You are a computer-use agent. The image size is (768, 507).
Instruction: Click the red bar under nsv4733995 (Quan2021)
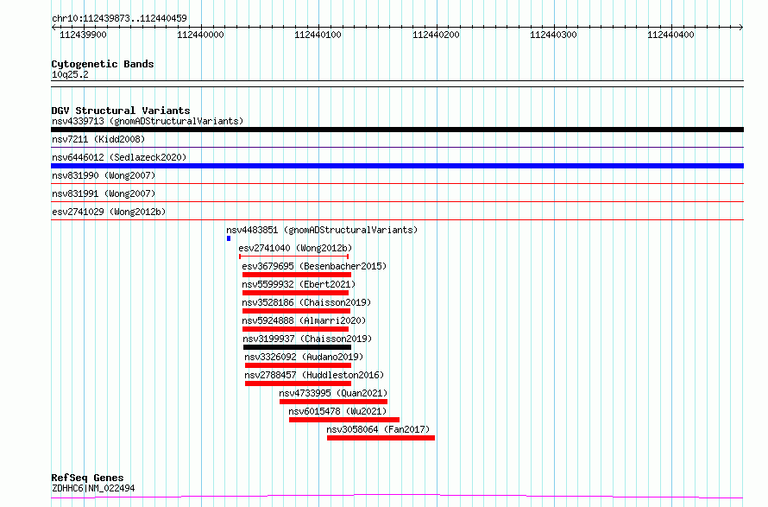(333, 402)
